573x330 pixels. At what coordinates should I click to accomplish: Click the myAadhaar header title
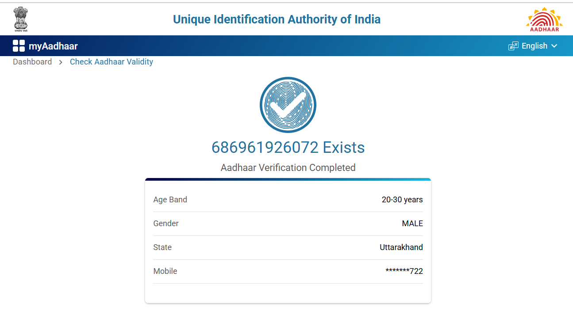tap(53, 46)
